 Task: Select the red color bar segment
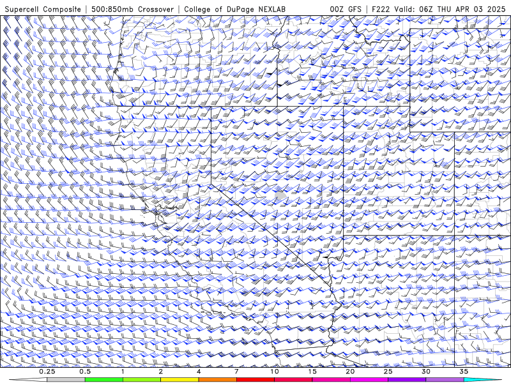[256, 380]
